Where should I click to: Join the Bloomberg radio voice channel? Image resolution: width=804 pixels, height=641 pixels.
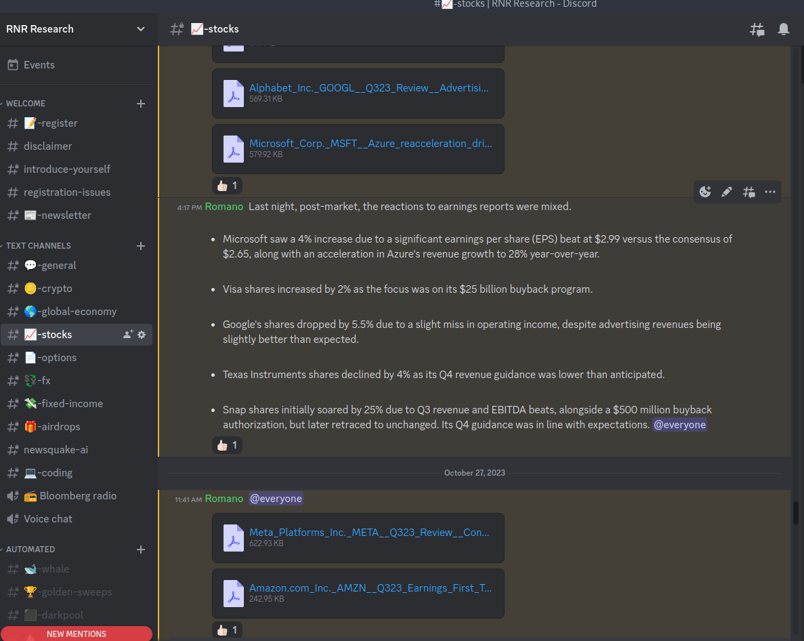coord(77,496)
